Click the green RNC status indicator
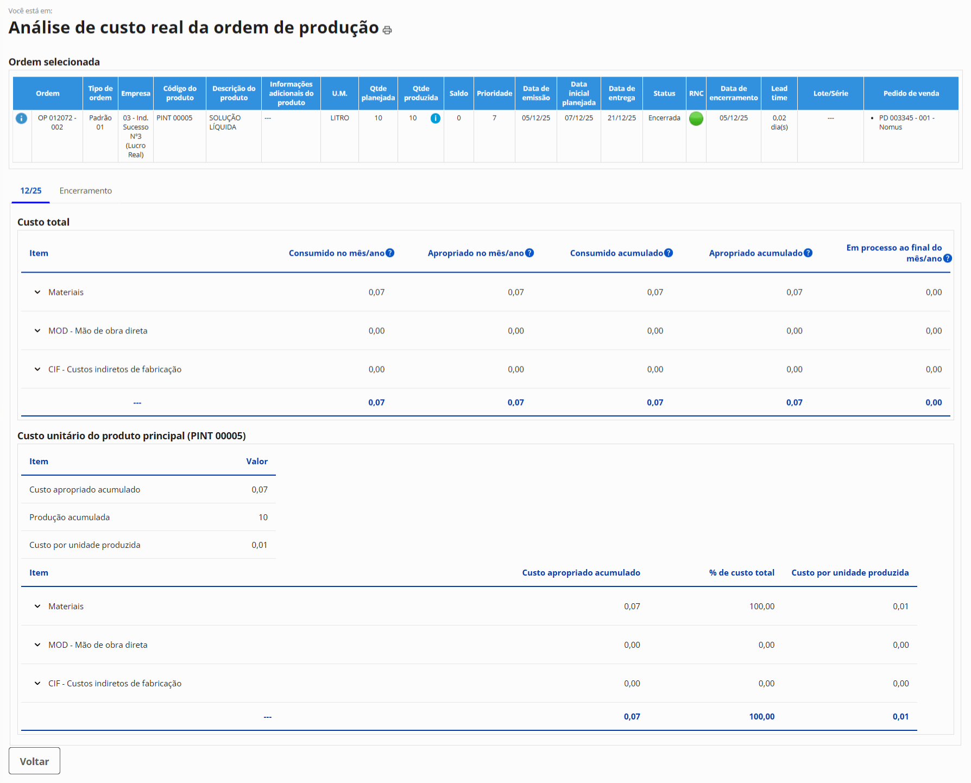Image resolution: width=971 pixels, height=783 pixels. point(696,118)
